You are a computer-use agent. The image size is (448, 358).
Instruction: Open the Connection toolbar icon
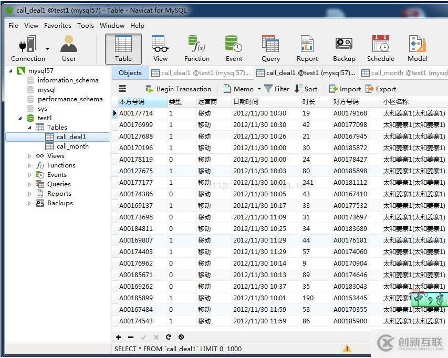coord(28,49)
